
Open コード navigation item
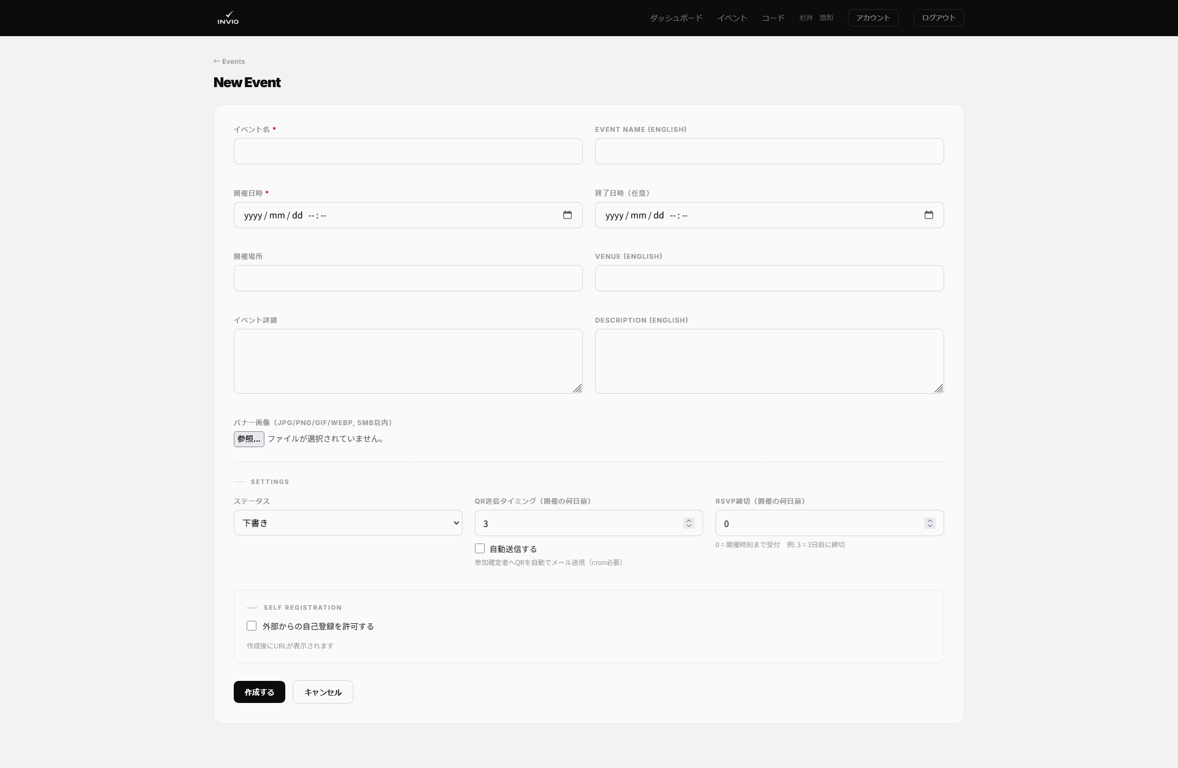point(773,18)
